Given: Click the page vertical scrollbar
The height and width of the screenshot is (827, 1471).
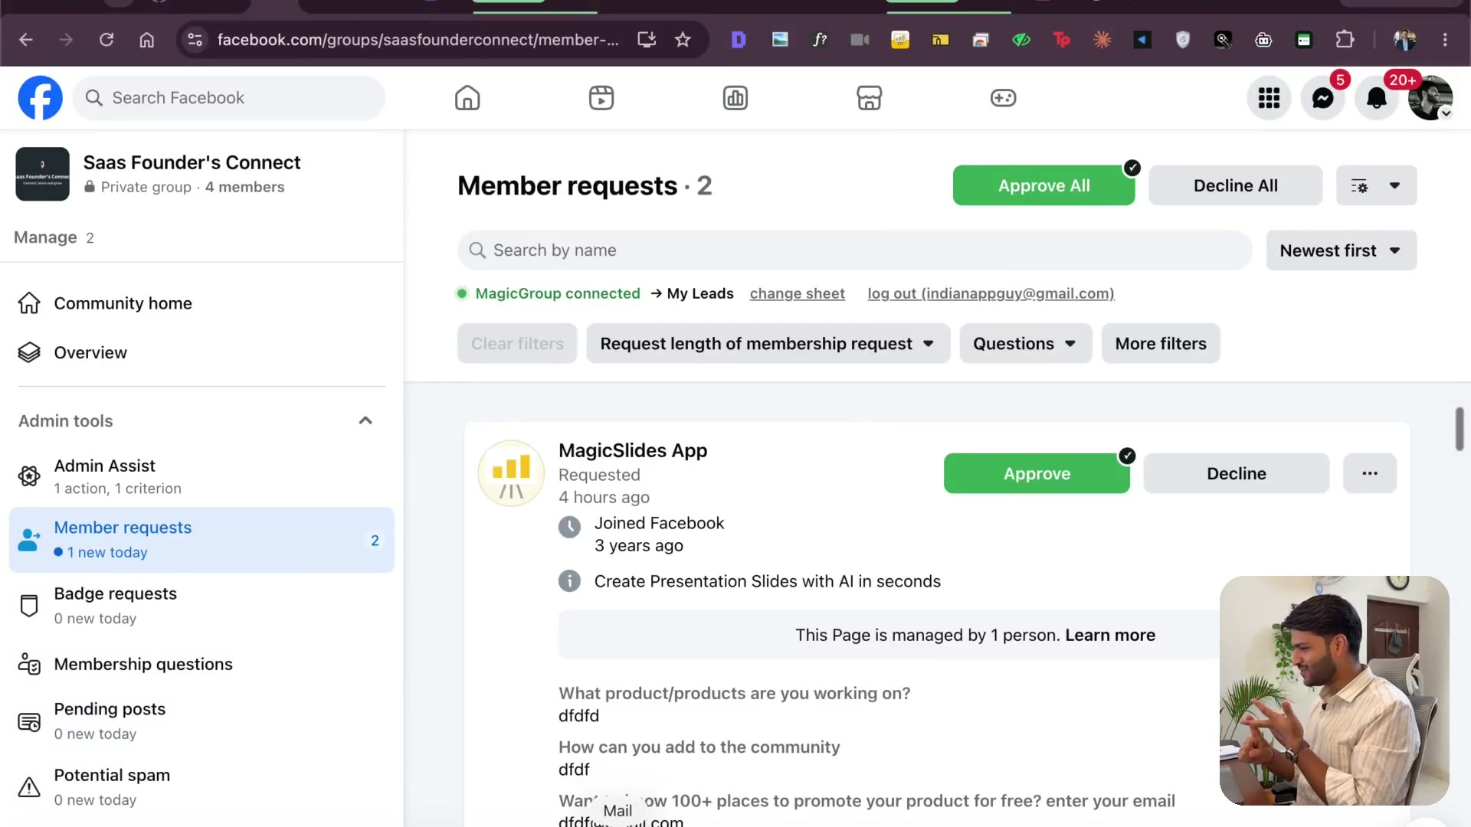Looking at the screenshot, I should click(x=1460, y=429).
